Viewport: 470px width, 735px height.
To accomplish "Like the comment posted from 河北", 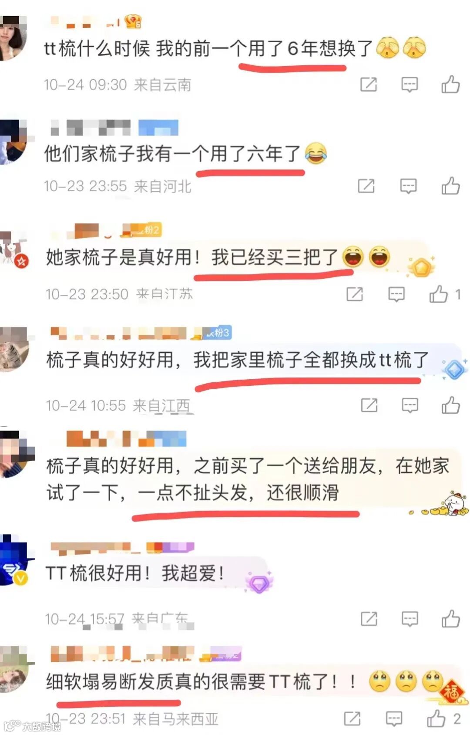I will pyautogui.click(x=450, y=186).
